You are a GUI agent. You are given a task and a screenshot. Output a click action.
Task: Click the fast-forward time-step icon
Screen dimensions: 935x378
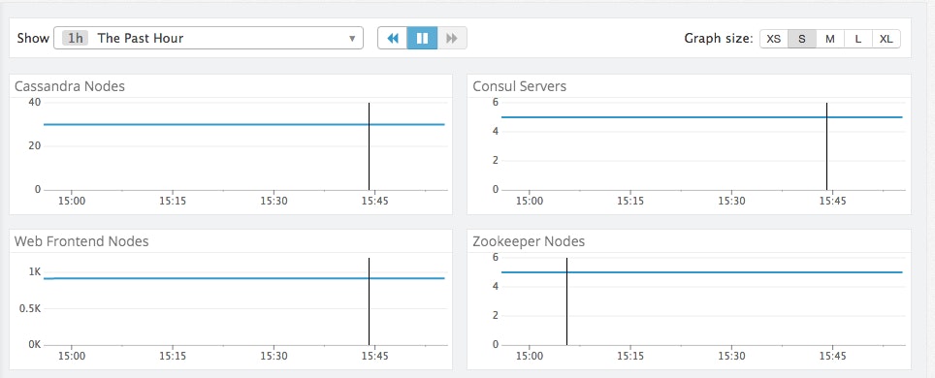452,38
